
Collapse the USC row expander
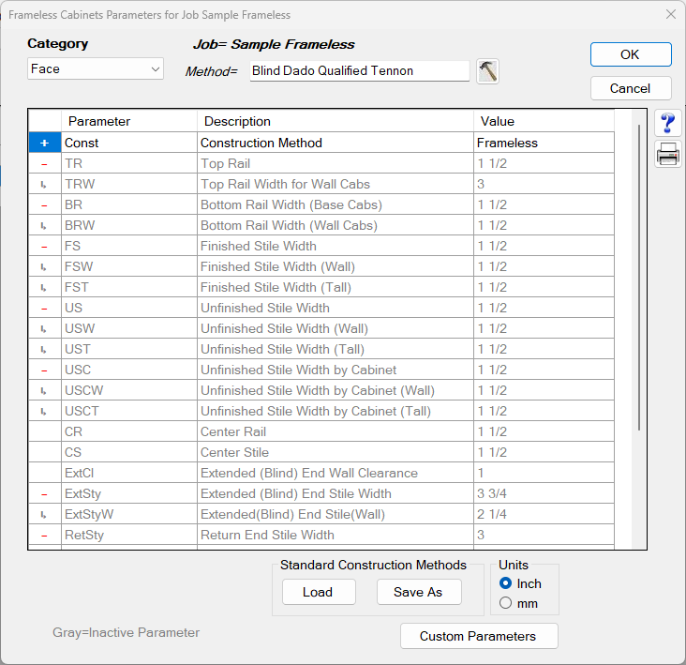pyautogui.click(x=44, y=370)
